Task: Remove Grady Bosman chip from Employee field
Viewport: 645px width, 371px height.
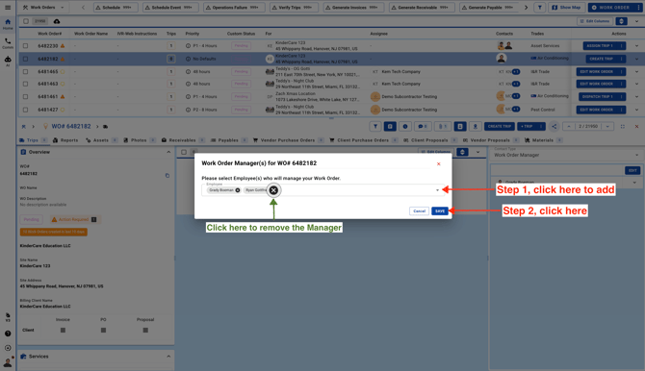Action: [x=238, y=190]
